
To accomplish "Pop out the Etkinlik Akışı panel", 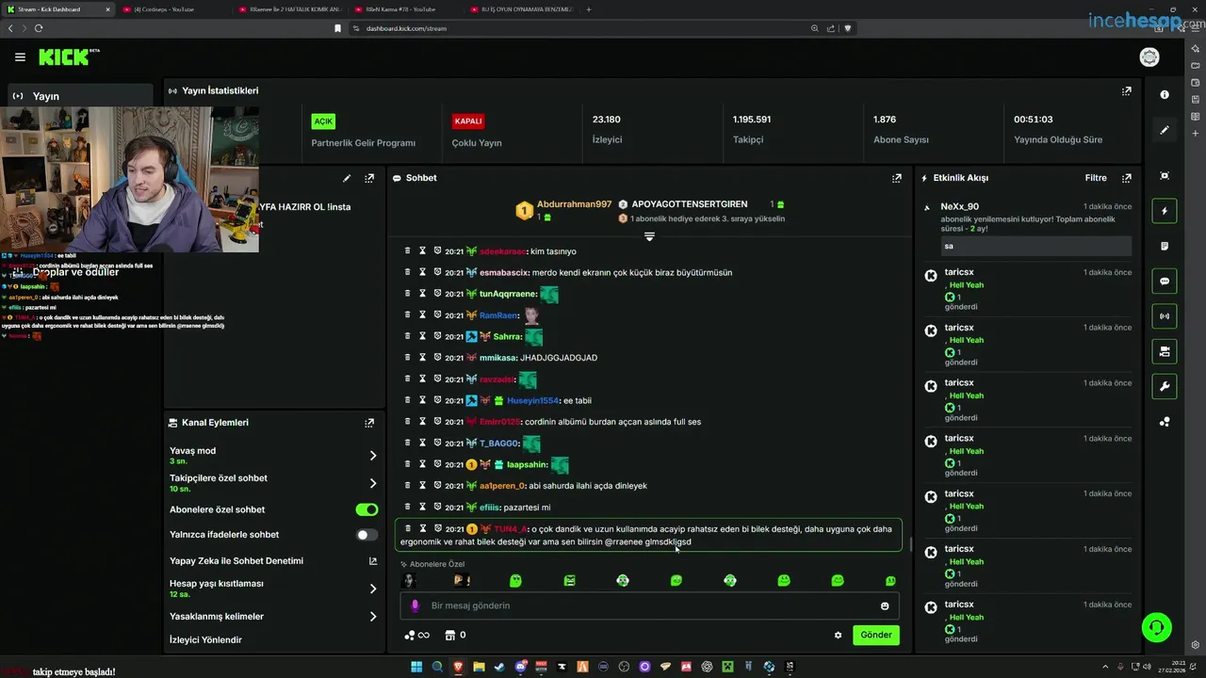I will tap(1126, 178).
